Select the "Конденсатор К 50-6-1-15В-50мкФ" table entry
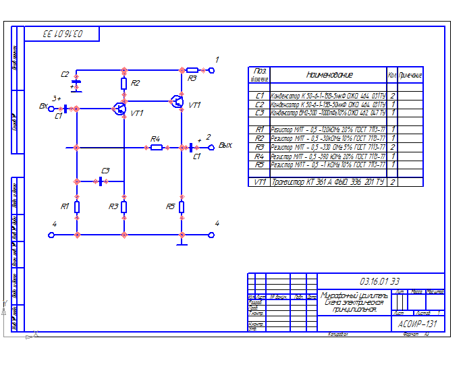Image resolution: width=465 pixels, height=373 pixels. (x=328, y=105)
